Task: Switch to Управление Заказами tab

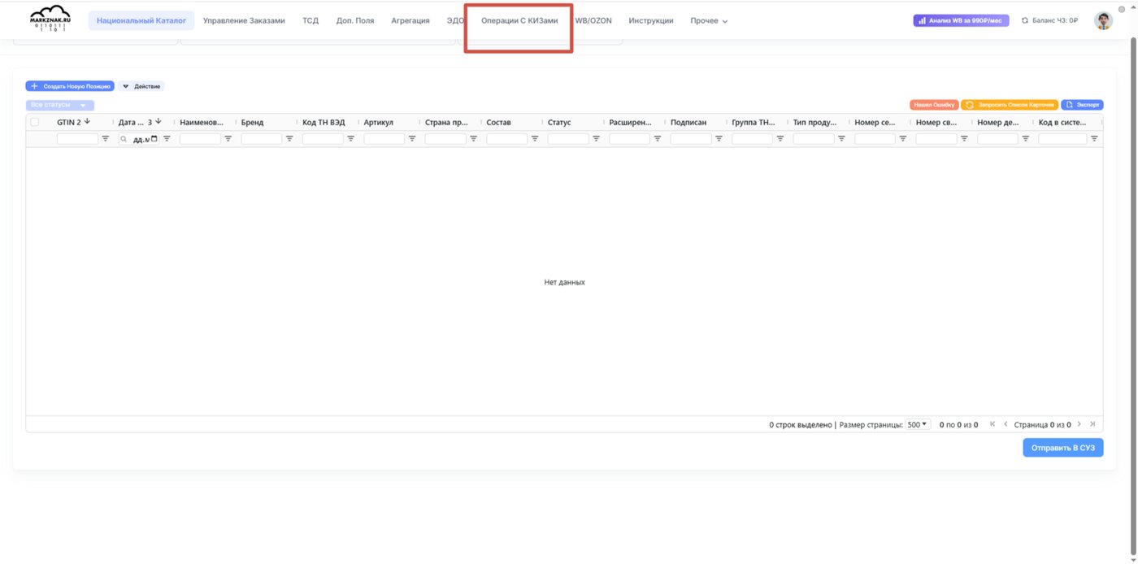Action: pyautogui.click(x=244, y=20)
